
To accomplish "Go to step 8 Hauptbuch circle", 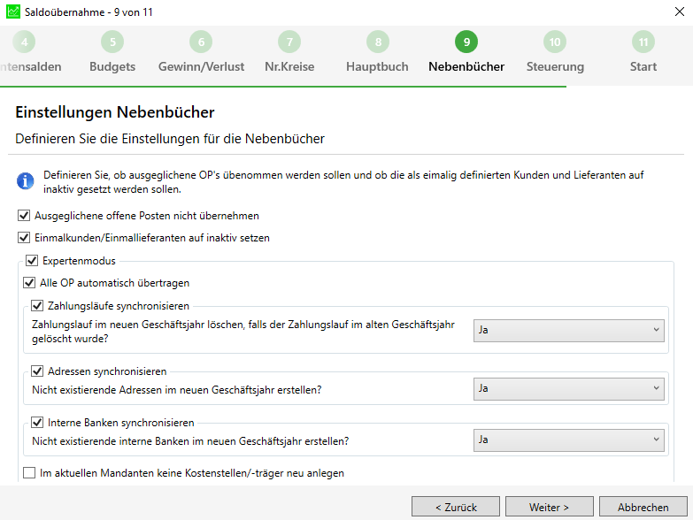I will 378,42.
